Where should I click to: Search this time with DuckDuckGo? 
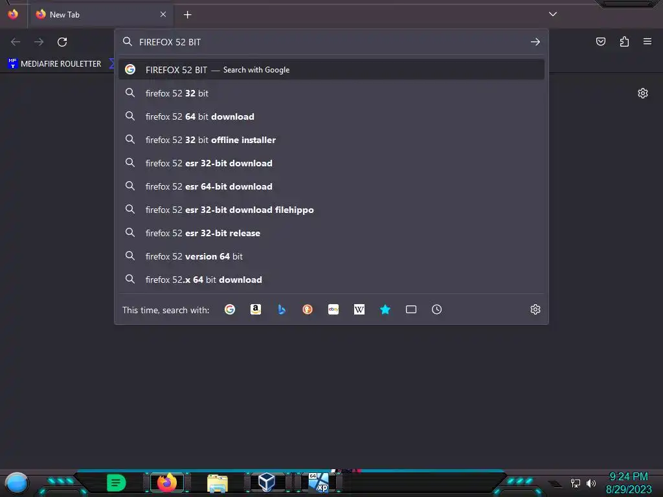pyautogui.click(x=308, y=309)
